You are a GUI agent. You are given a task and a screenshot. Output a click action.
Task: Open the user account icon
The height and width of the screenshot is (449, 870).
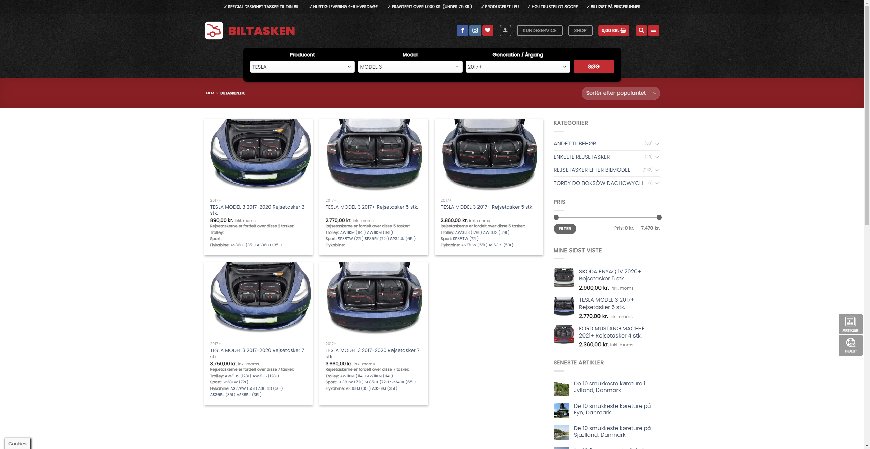505,31
